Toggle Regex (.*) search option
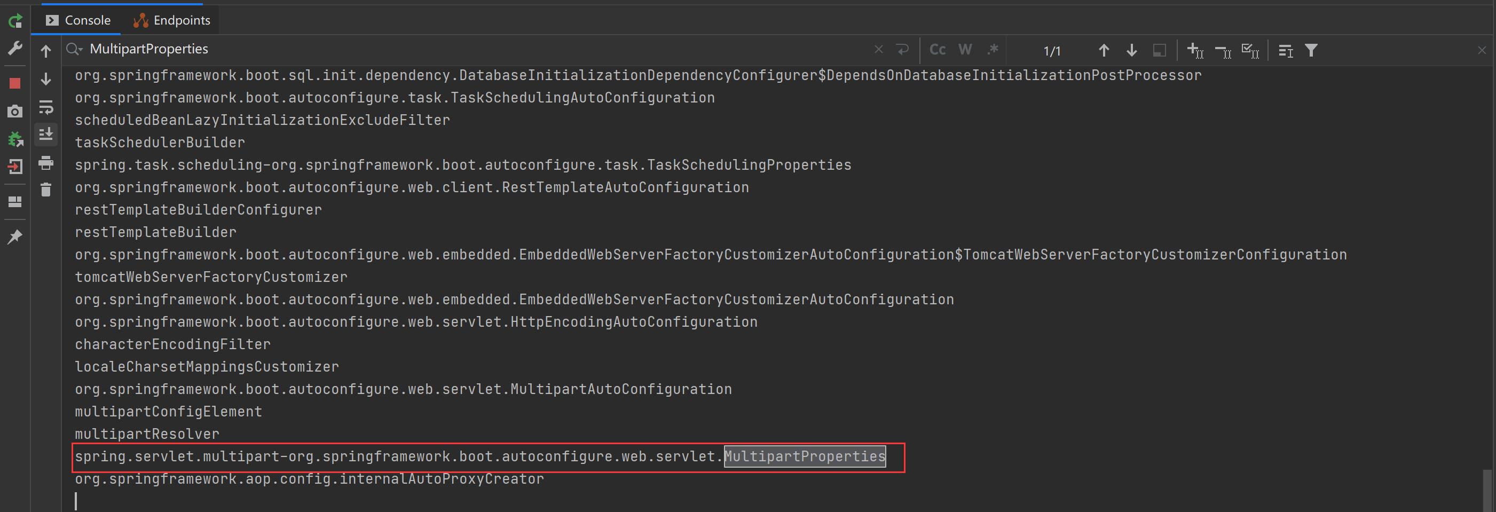Viewport: 1496px width, 512px height. [993, 49]
